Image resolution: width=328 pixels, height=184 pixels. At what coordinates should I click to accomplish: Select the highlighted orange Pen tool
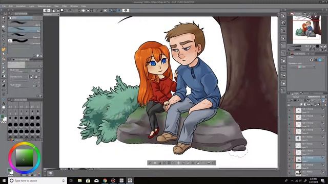click(4, 50)
